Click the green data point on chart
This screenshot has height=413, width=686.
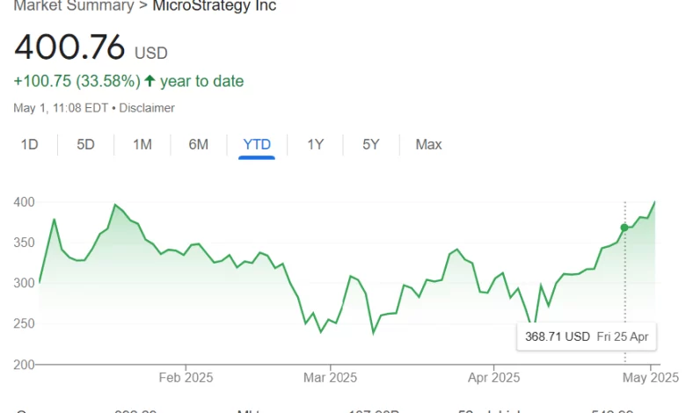tap(624, 228)
